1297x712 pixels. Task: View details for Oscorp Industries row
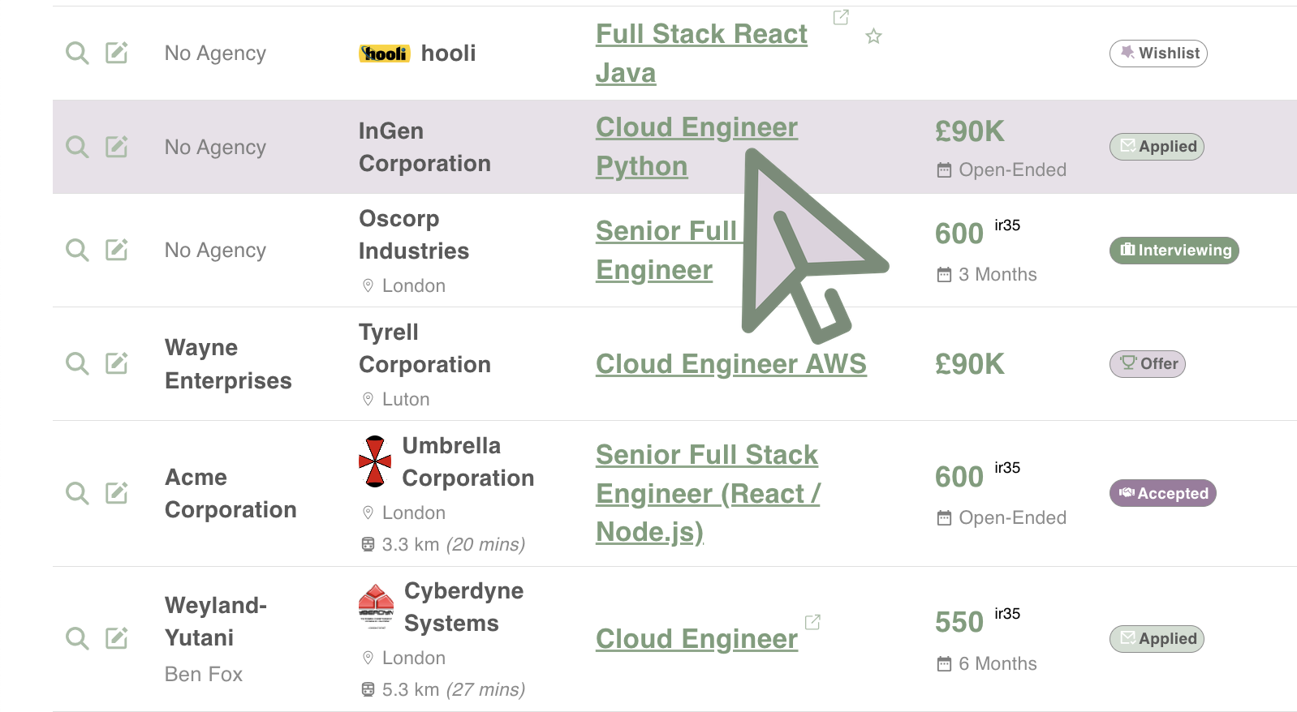point(77,250)
